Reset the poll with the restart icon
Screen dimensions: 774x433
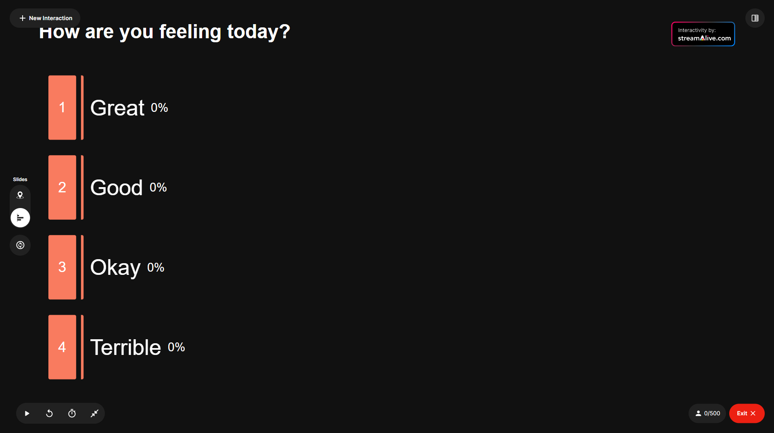[49, 413]
